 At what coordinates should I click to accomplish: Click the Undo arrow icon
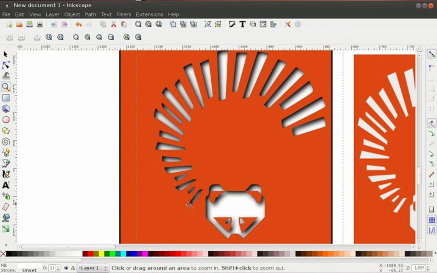click(79, 24)
